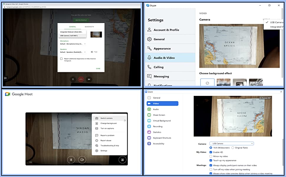Turn off camera in Hangouts call

[89, 79]
